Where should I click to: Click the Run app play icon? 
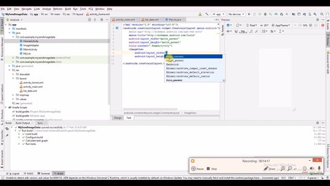tap(249, 14)
